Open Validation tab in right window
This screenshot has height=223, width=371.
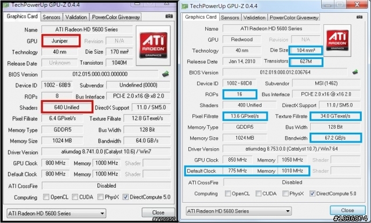pos(254,18)
